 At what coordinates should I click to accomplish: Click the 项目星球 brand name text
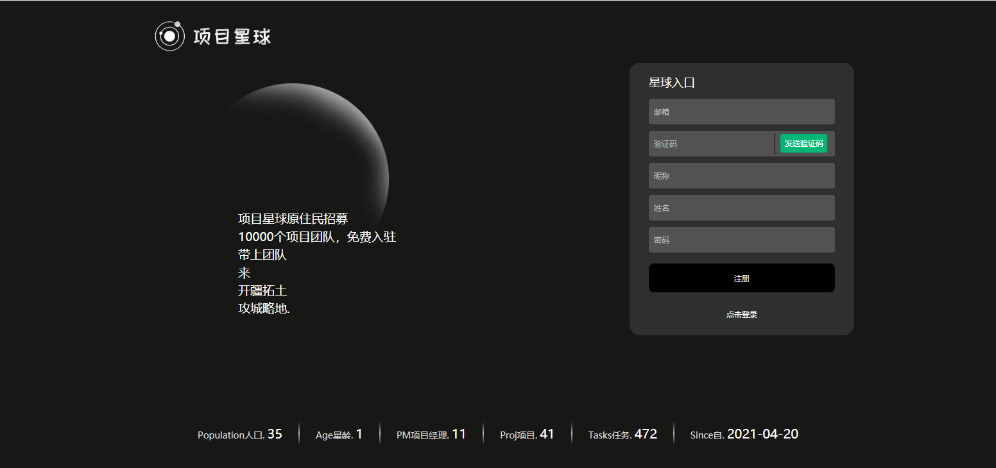tap(232, 37)
